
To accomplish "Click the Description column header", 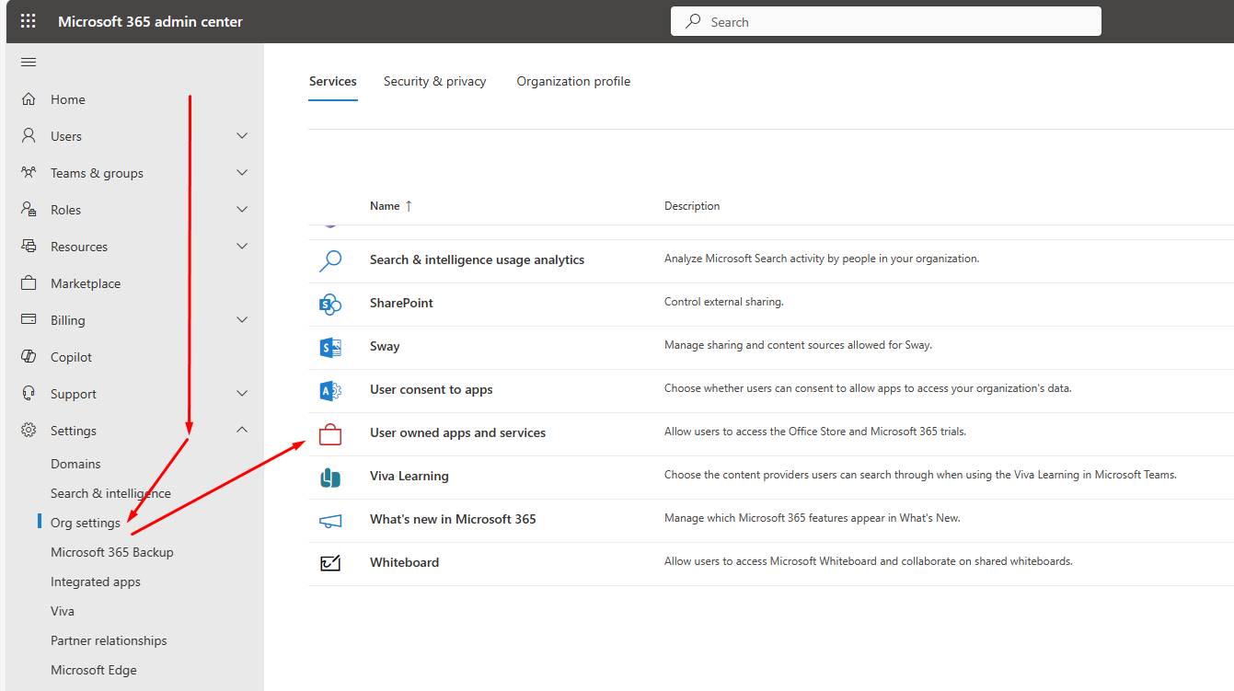I will pos(692,206).
